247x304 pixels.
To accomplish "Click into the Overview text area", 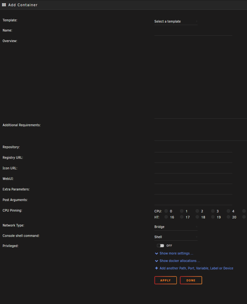I will coord(201,79).
